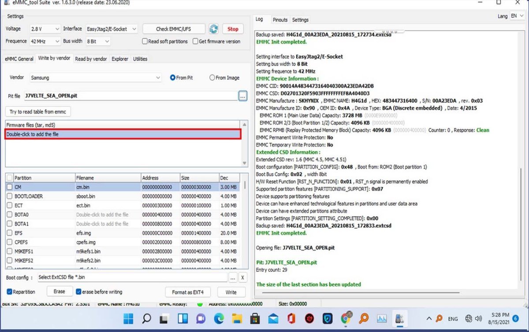This screenshot has width=529, height=332.
Task: Select the From Pit radio button
Action: [x=172, y=78]
